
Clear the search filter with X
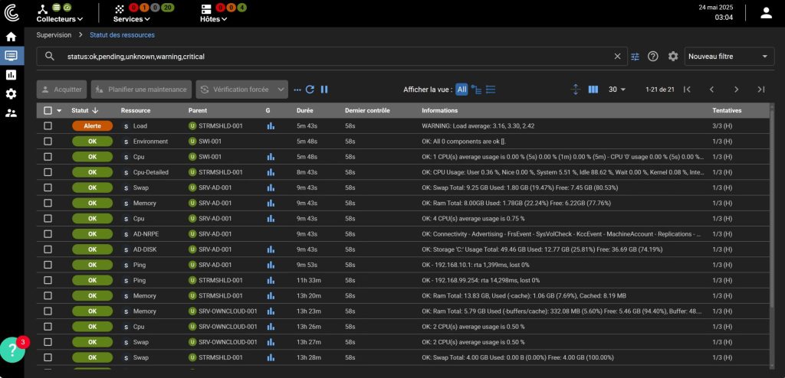click(617, 57)
